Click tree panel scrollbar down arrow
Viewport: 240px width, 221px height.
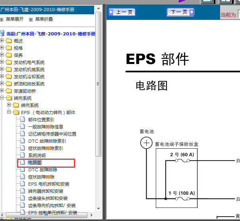tap(99, 208)
